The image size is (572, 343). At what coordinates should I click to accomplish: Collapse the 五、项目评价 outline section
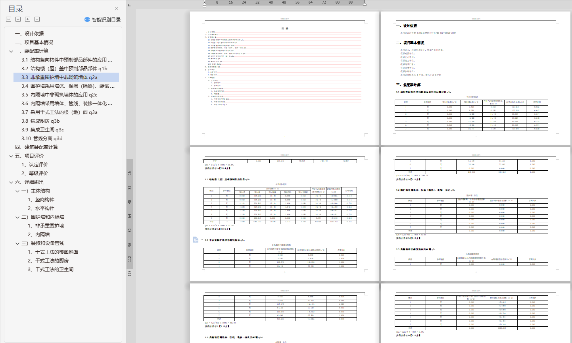point(11,156)
